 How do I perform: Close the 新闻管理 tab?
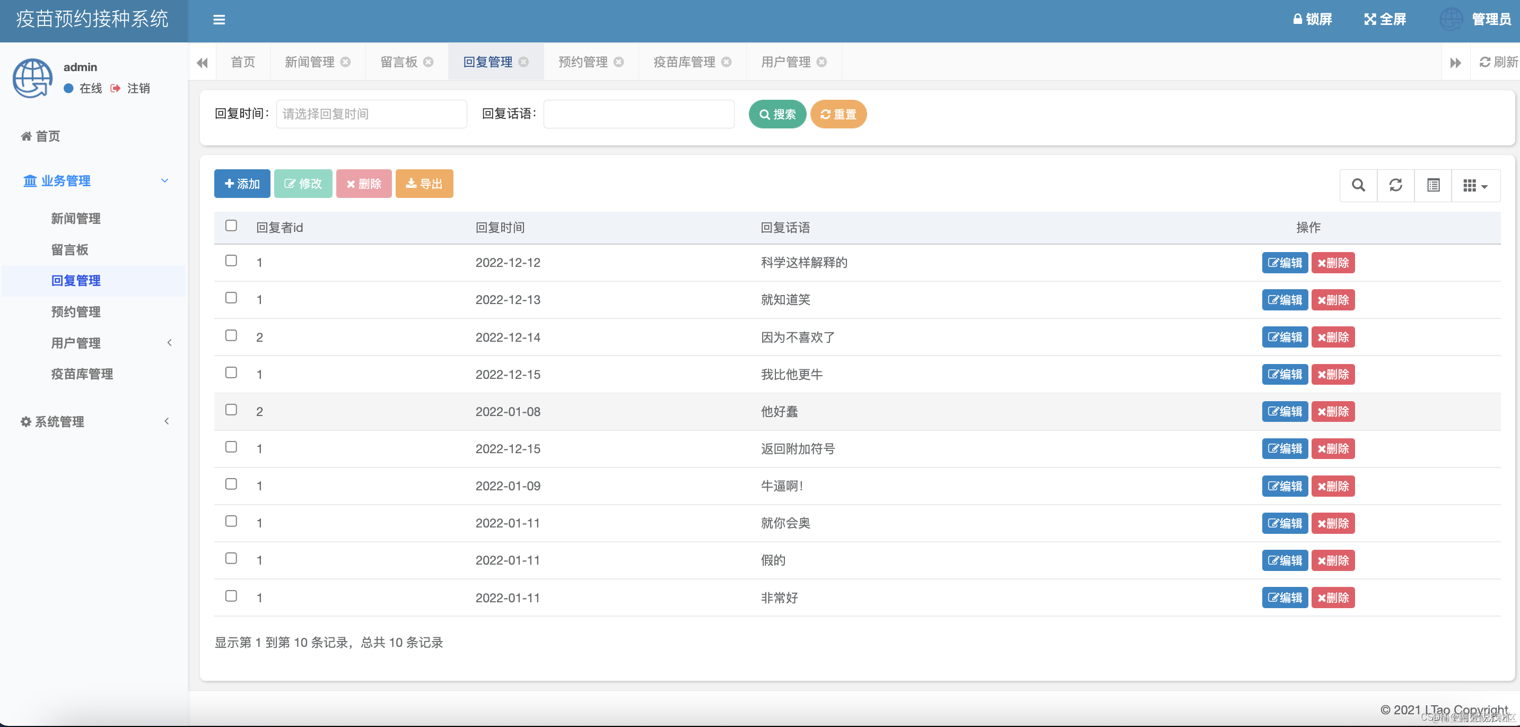tap(346, 62)
